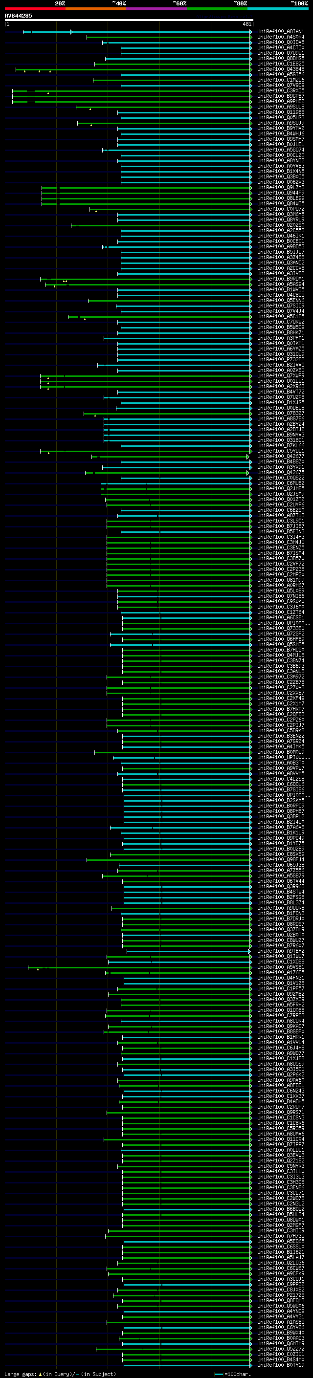This screenshot has width=313, height=1378.
Task: Select the alignment bar for UniRef100_A8IAN1
Action: (x=137, y=32)
